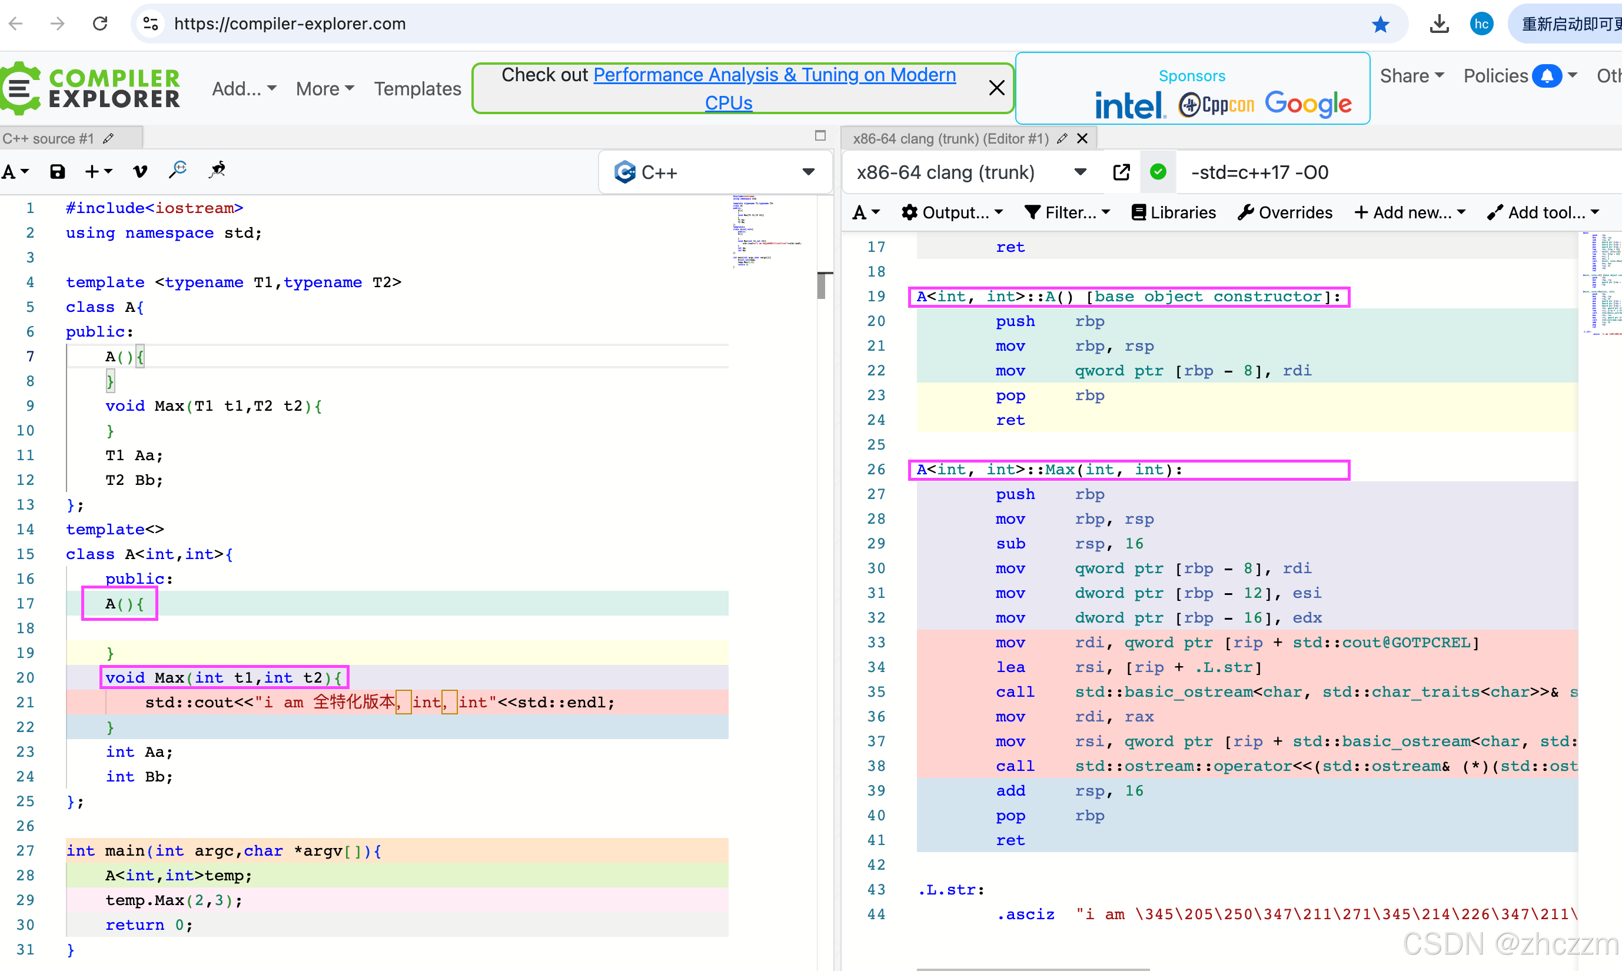
Task: Click the save icon in editor toolbar
Action: pos(58,171)
